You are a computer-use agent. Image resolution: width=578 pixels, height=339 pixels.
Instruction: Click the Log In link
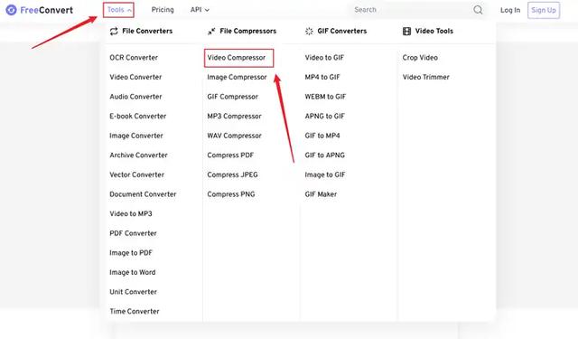pyautogui.click(x=510, y=10)
